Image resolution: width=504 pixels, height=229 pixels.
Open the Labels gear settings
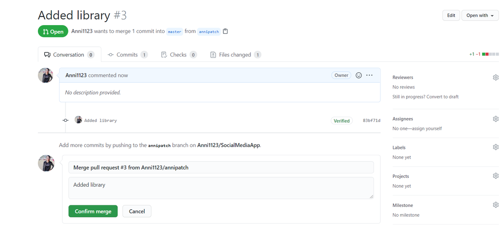(x=496, y=147)
